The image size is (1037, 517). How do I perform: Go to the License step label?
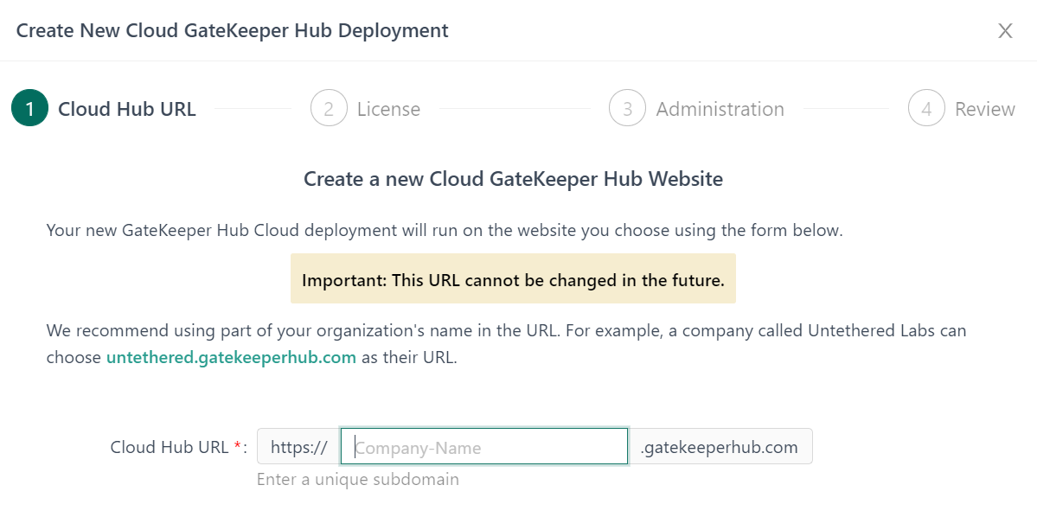[388, 110]
